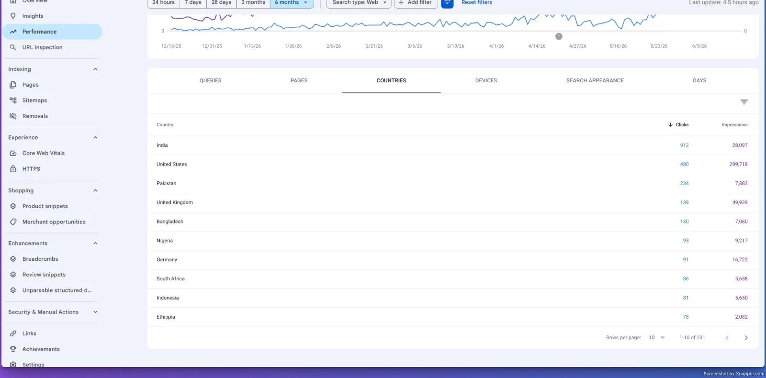Click the Performance trend icon in sidebar

coord(13,32)
